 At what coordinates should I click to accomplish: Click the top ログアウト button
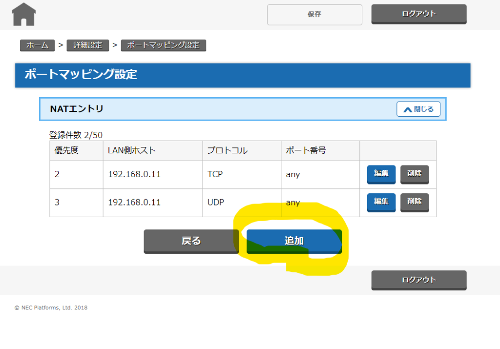tap(418, 14)
